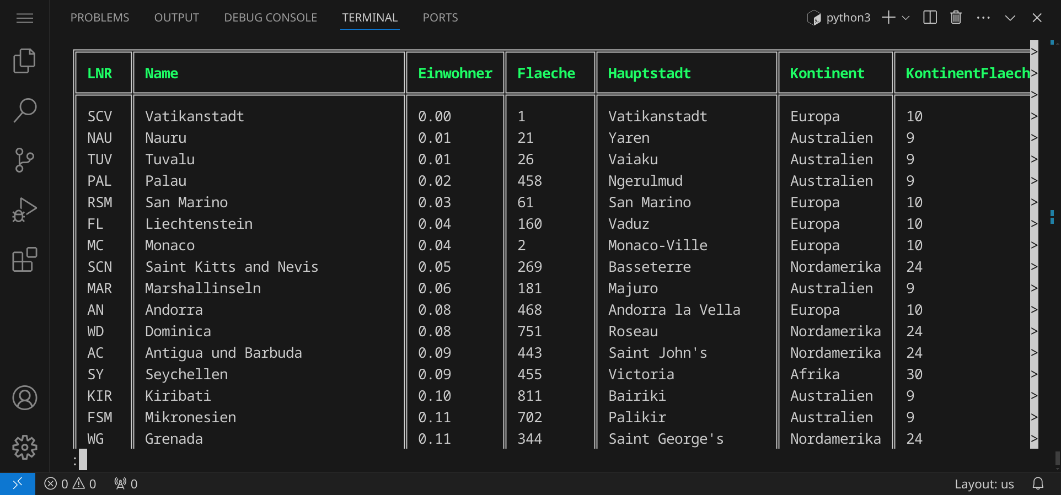Toggle notifications bell in status bar
The height and width of the screenshot is (495, 1061).
(1038, 484)
